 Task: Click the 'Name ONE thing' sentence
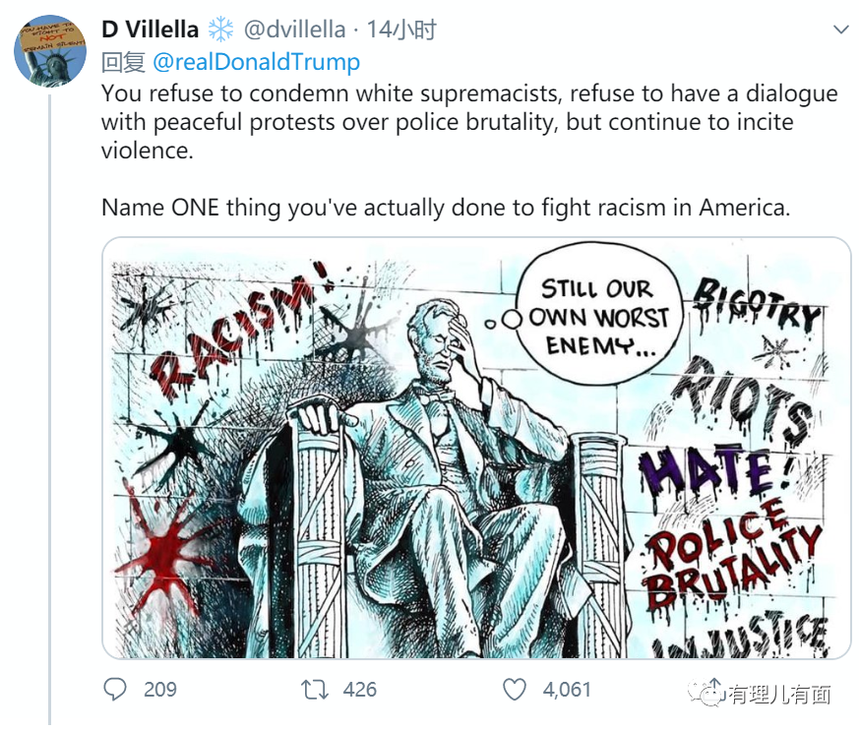click(x=446, y=208)
